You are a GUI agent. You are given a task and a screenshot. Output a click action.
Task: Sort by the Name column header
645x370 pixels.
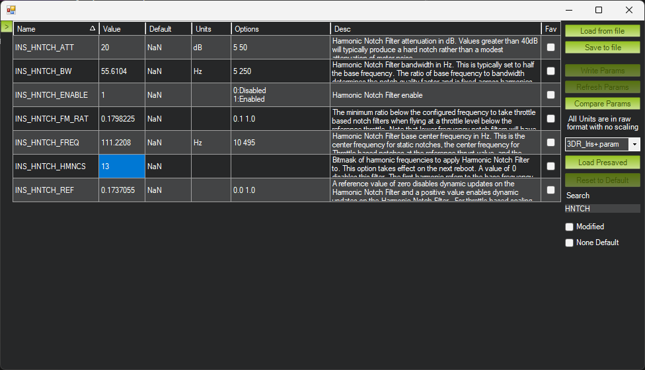point(56,29)
